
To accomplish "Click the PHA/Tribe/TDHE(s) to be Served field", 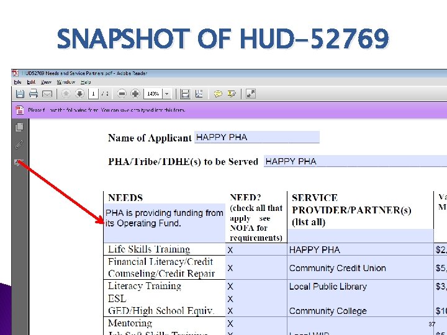I will point(355,161).
